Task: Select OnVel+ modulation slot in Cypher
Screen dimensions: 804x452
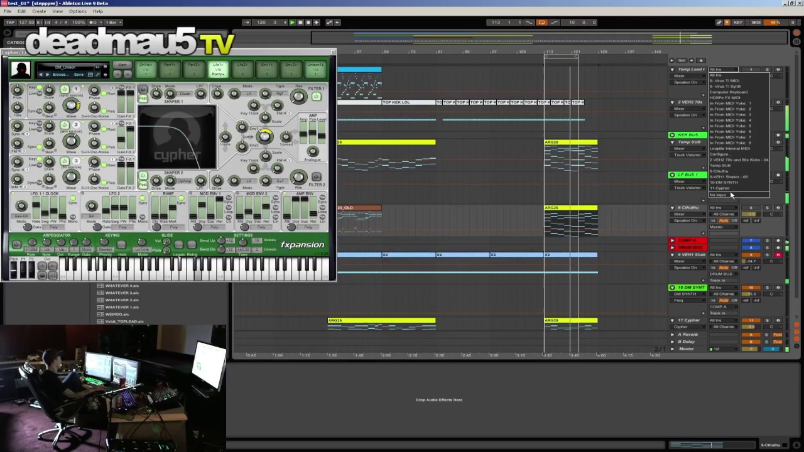Action: [146, 68]
